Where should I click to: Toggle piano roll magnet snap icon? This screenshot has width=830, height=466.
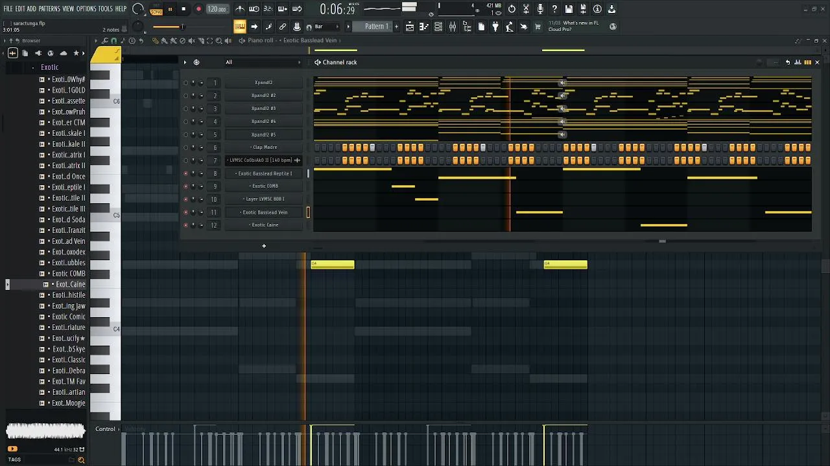point(114,41)
